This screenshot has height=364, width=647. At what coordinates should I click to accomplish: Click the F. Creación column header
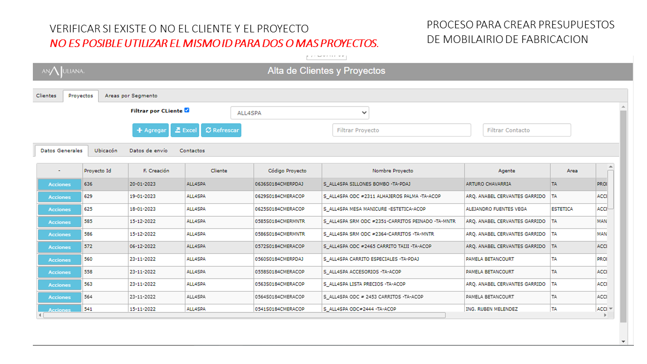[x=156, y=171]
